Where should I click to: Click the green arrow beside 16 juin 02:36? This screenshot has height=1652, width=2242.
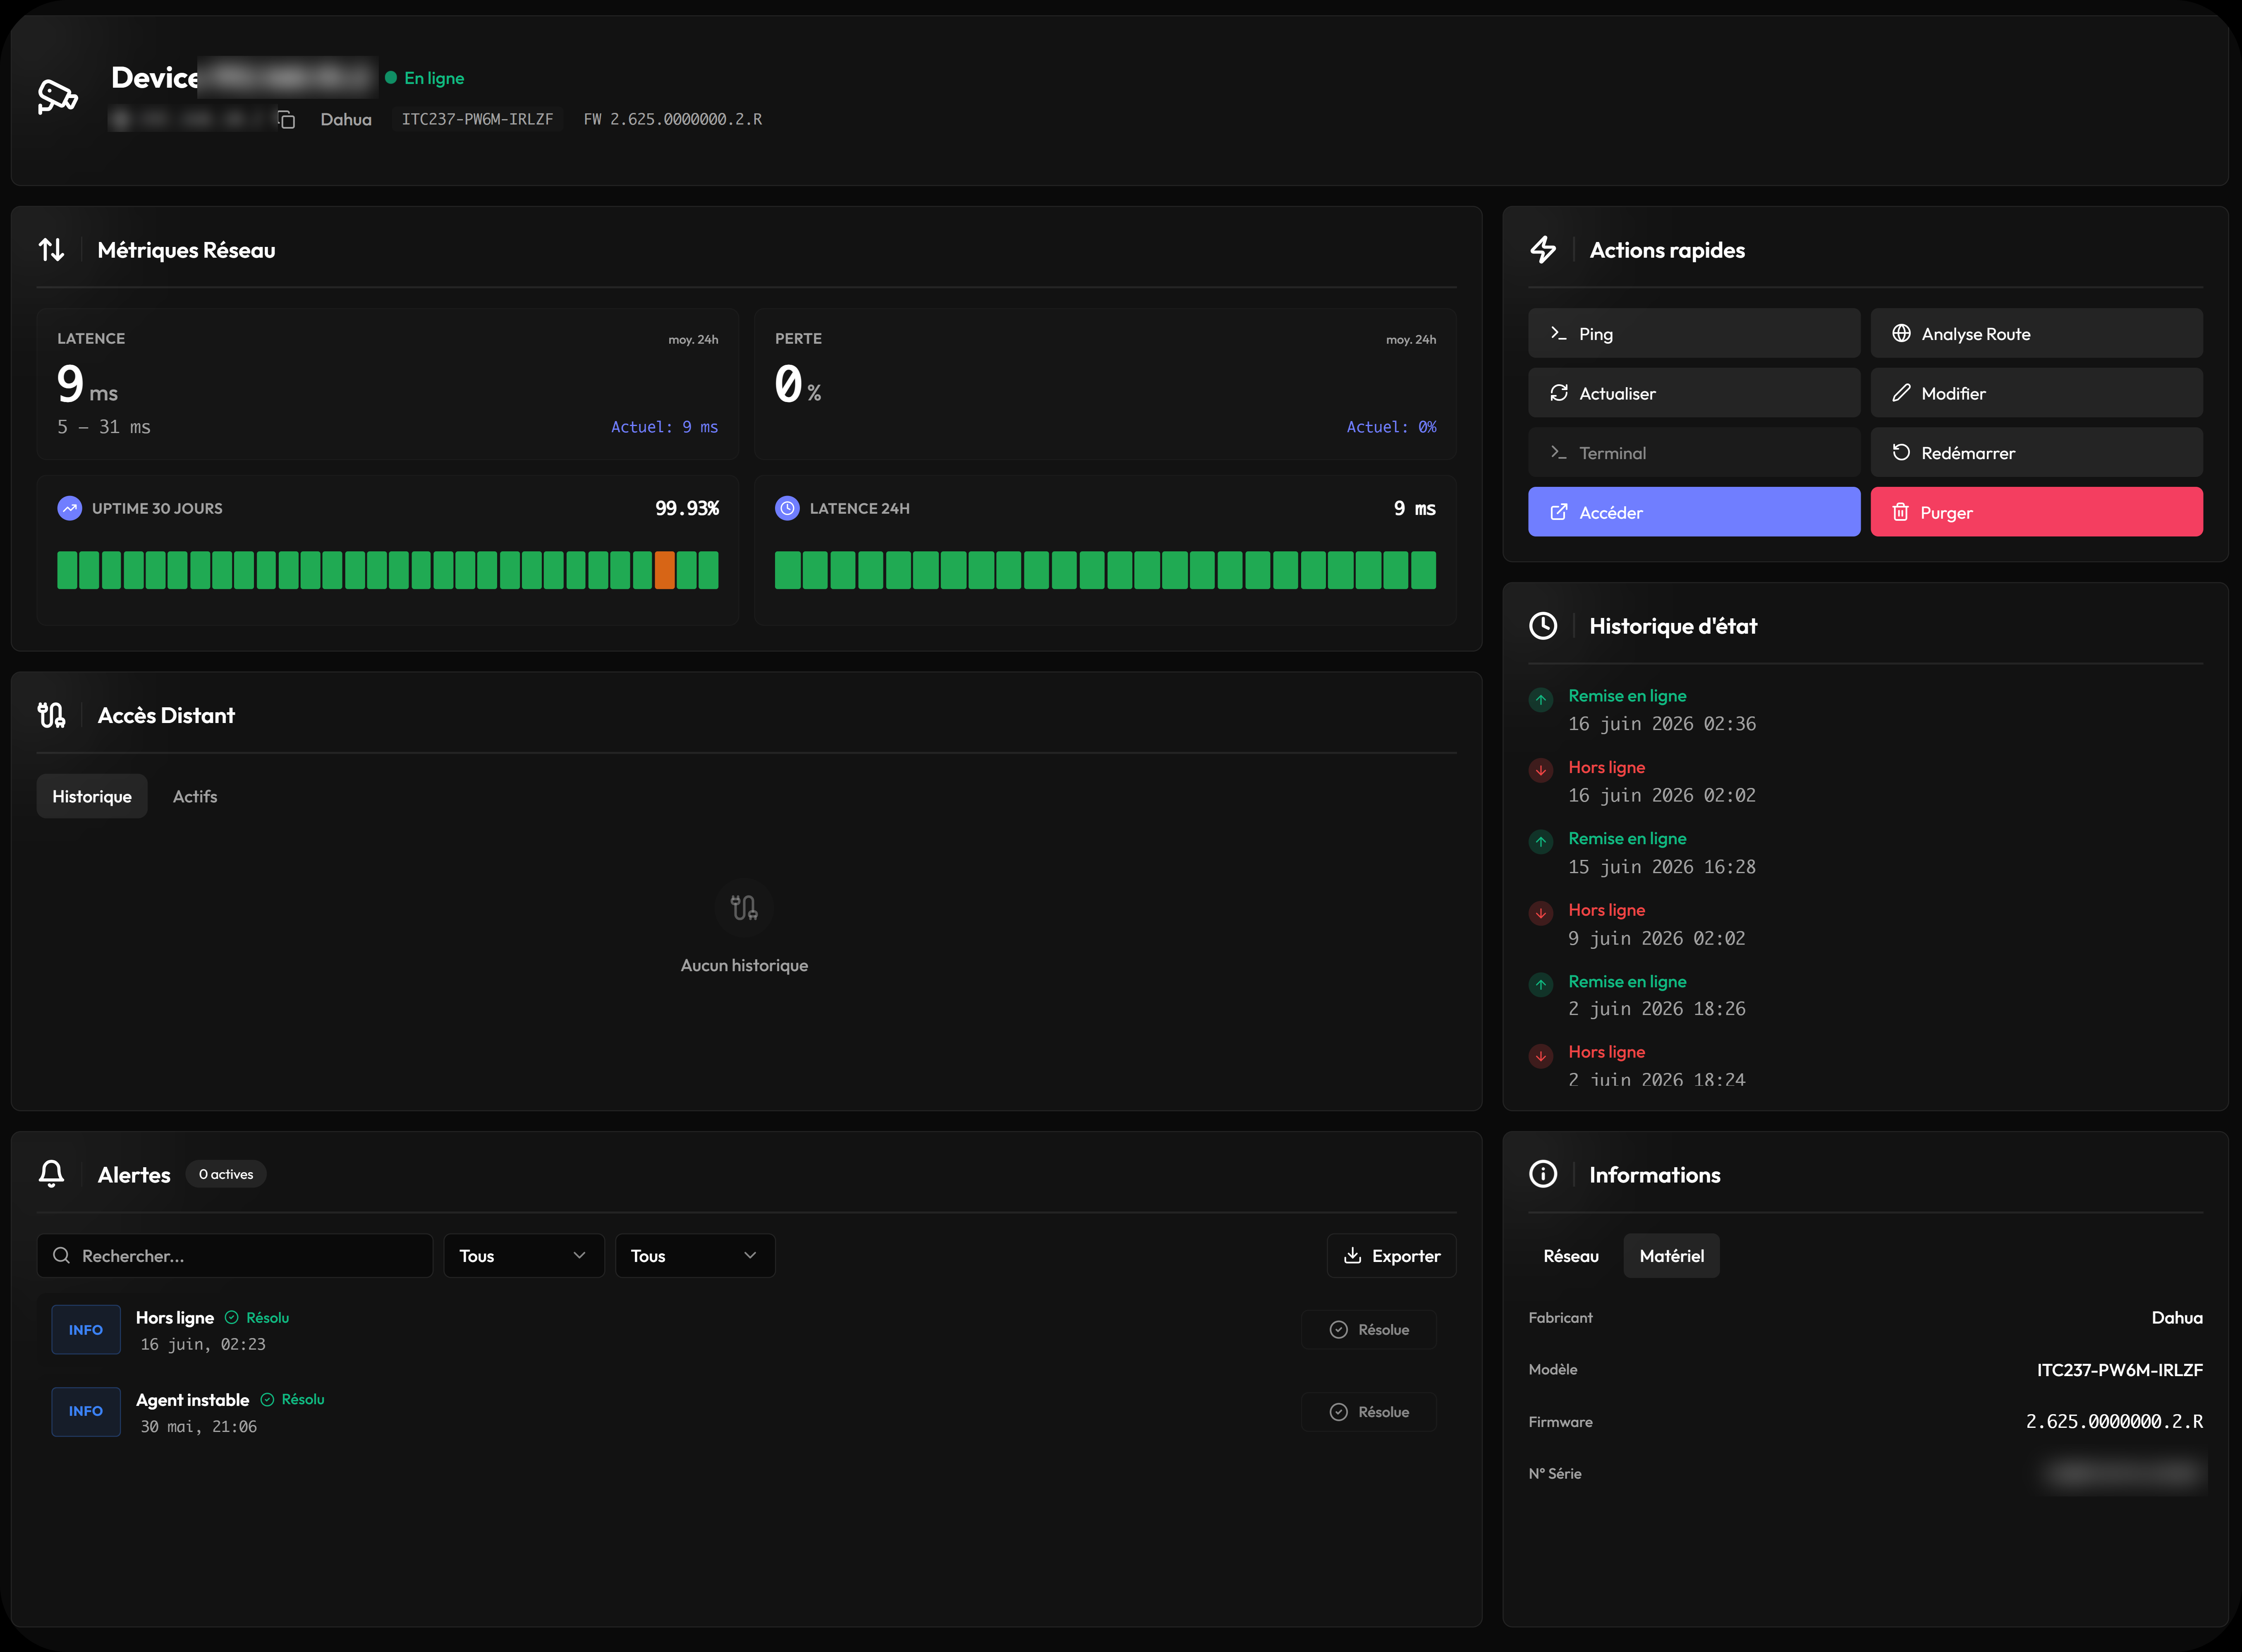1541,699
